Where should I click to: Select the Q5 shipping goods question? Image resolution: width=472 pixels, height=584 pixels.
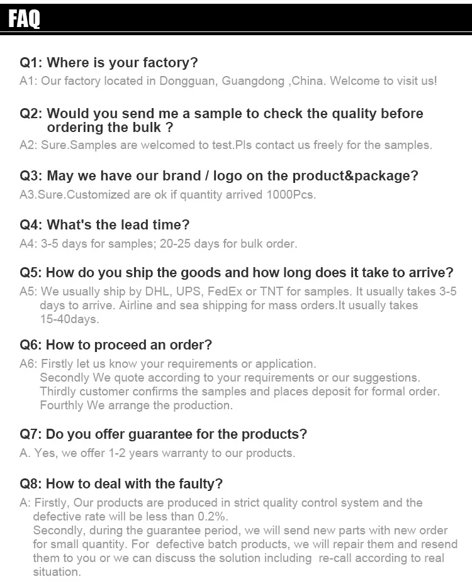click(x=236, y=273)
